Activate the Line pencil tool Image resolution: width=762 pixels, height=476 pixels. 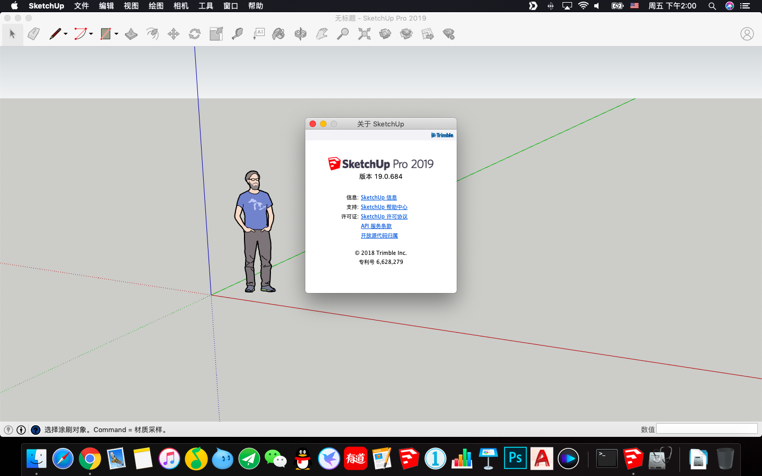(x=55, y=34)
